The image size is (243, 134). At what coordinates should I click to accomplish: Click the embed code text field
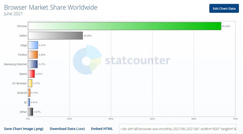178,129
